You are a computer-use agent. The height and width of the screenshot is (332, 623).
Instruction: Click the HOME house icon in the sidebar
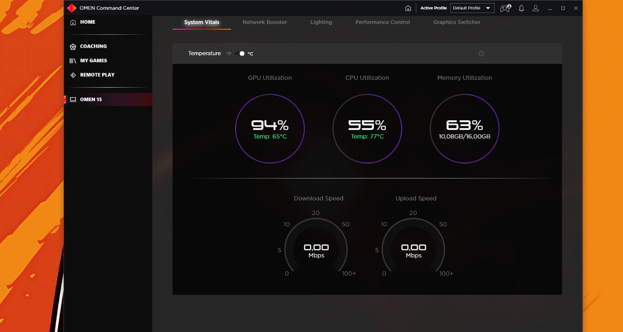[x=73, y=22]
